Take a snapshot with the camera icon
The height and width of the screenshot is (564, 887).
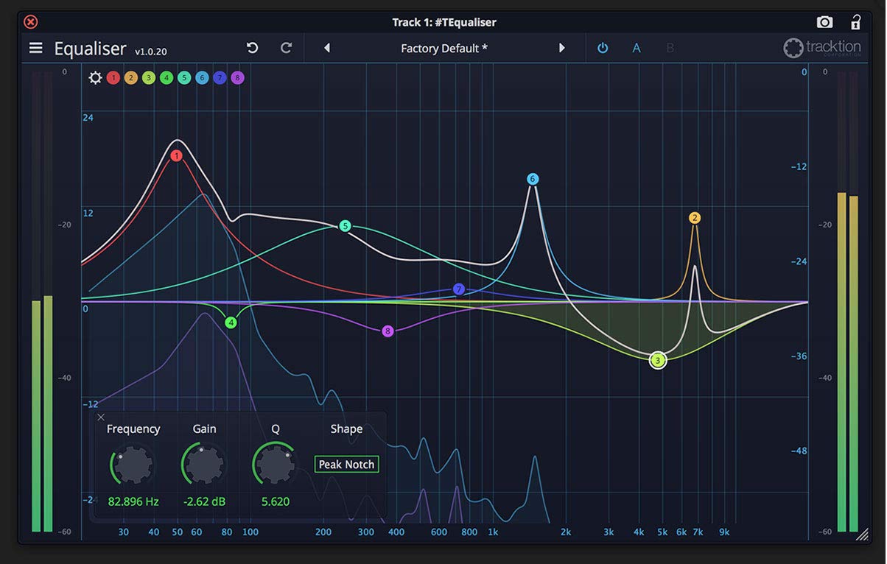[x=825, y=22]
